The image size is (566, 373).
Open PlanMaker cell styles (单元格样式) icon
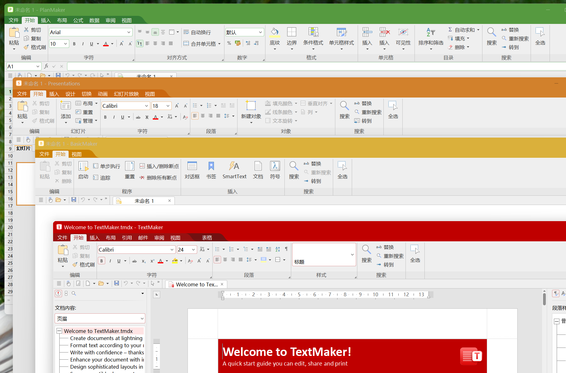pyautogui.click(x=342, y=32)
